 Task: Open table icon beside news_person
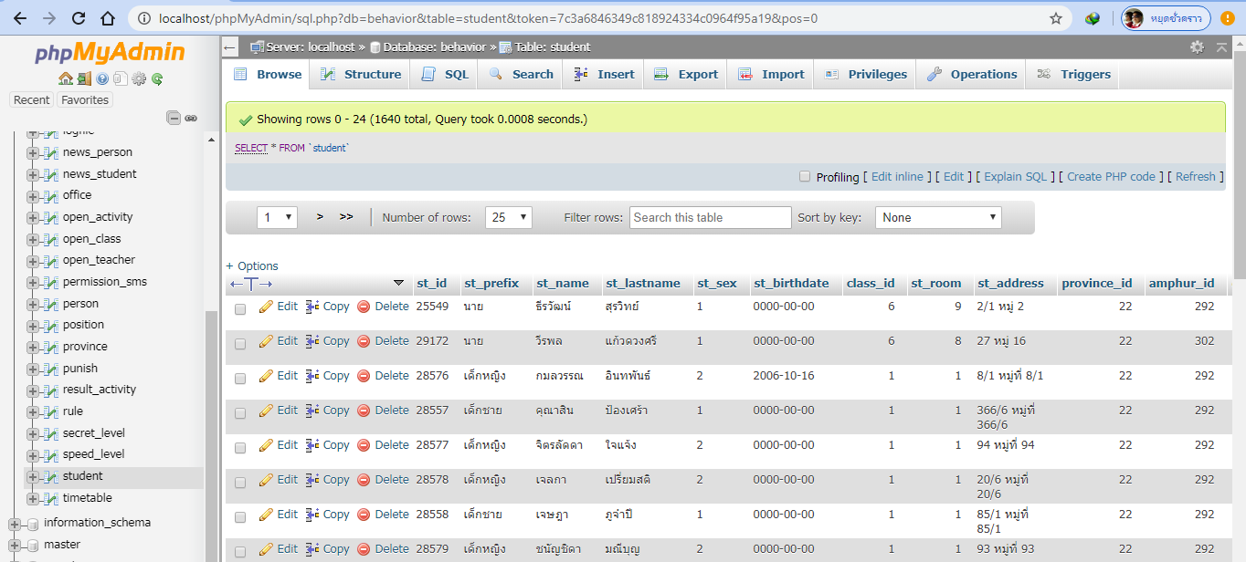click(50, 152)
